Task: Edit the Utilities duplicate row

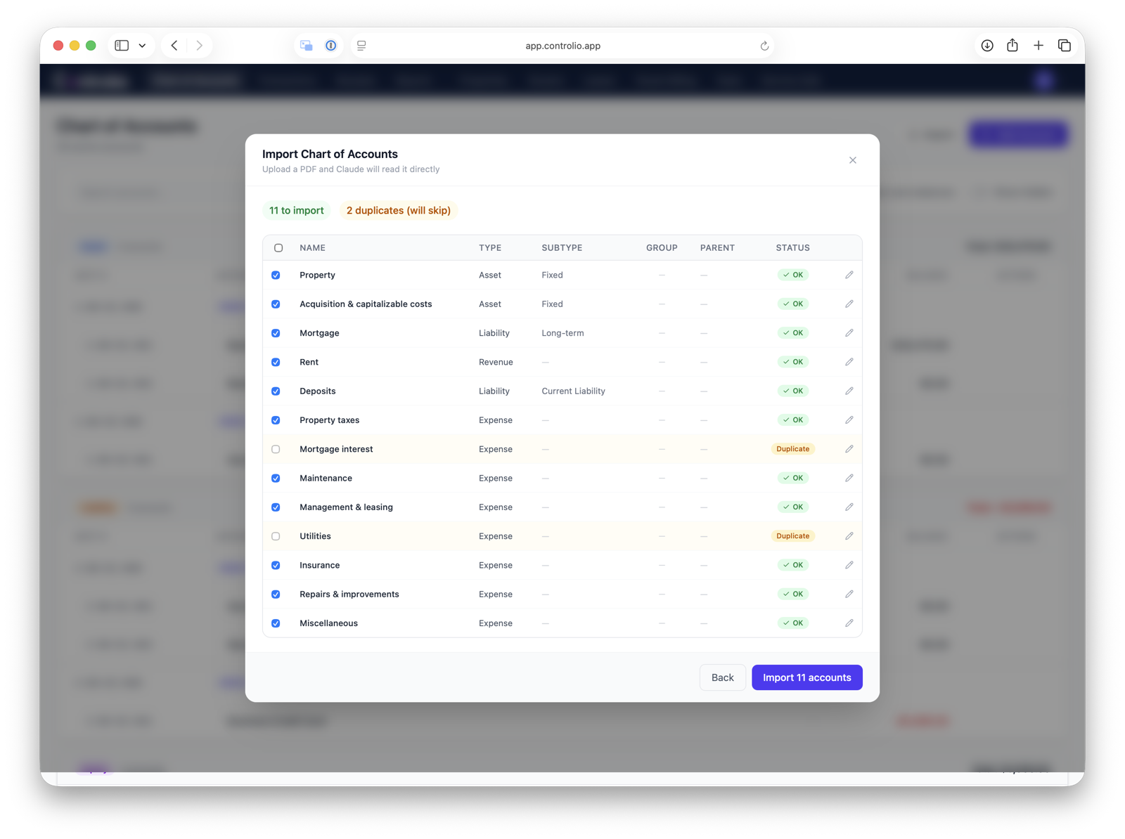Action: pos(849,536)
